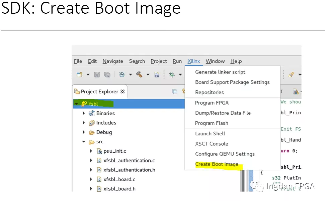Click Collapse All icon in Project Explorer
Screen dimensions: 325x201
[x=175, y=92]
